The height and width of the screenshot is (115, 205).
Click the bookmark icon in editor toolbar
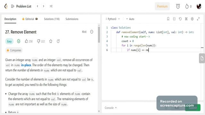point(168,19)
